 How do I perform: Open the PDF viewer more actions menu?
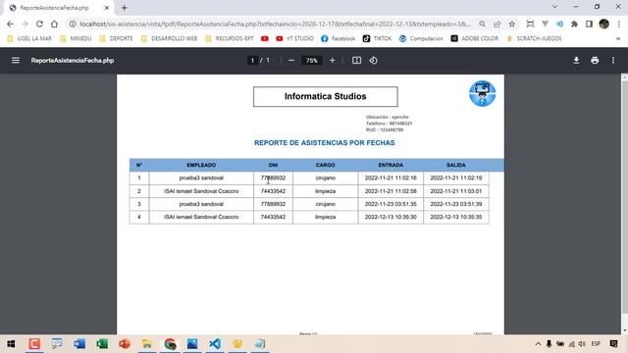pyautogui.click(x=613, y=61)
